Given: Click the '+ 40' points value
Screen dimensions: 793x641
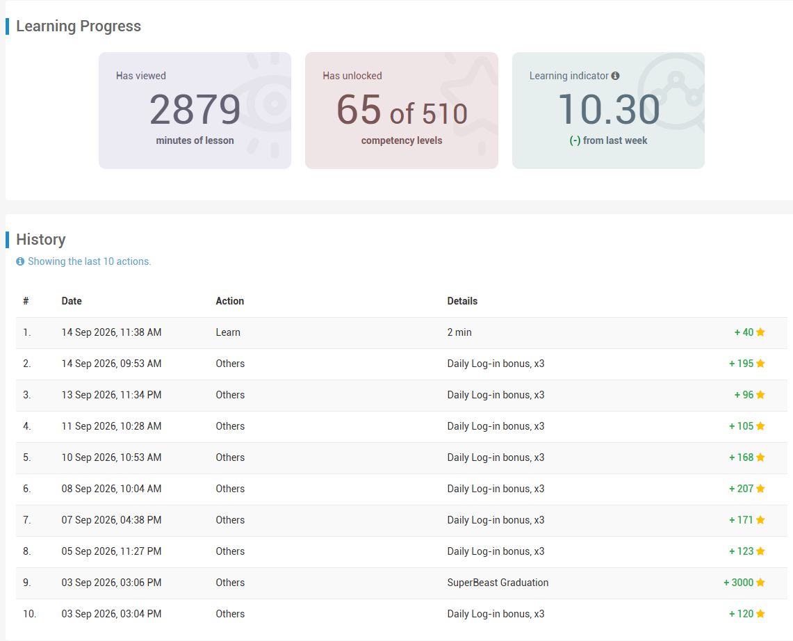Looking at the screenshot, I should (744, 332).
